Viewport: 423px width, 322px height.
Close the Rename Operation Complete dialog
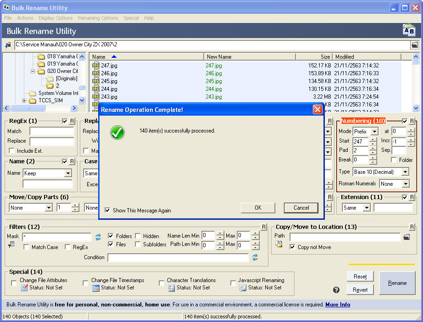[x=317, y=110]
